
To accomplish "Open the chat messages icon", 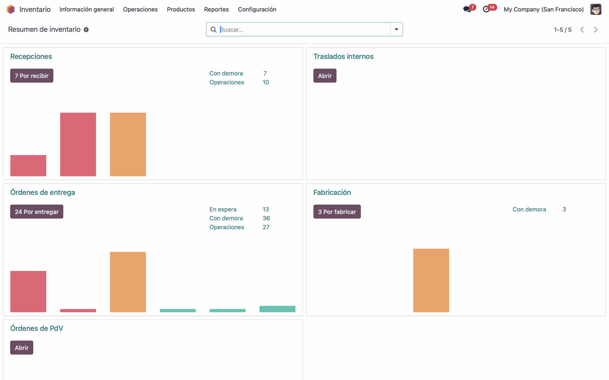I will 467,10.
